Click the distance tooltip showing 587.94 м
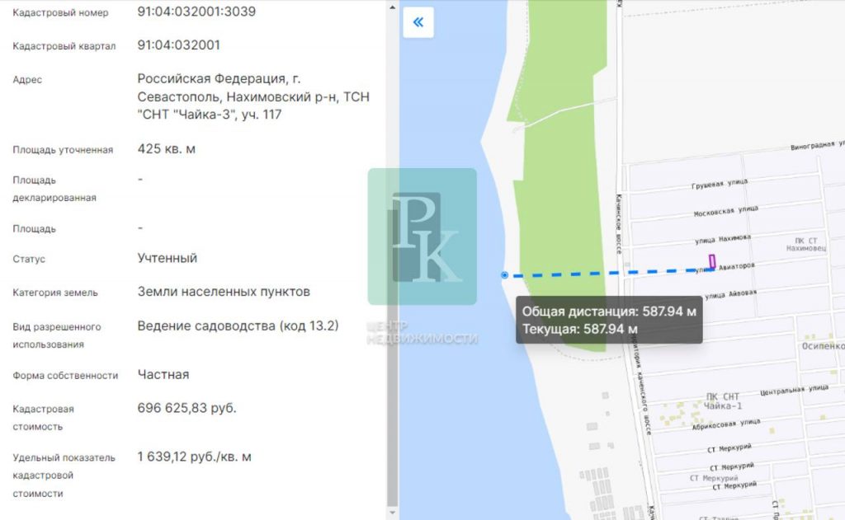The height and width of the screenshot is (520, 845). [609, 320]
